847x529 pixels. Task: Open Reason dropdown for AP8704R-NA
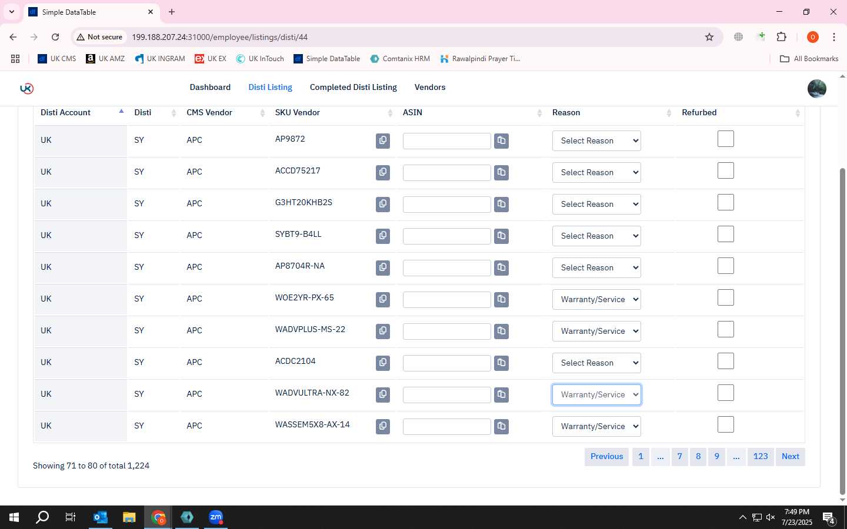click(596, 267)
